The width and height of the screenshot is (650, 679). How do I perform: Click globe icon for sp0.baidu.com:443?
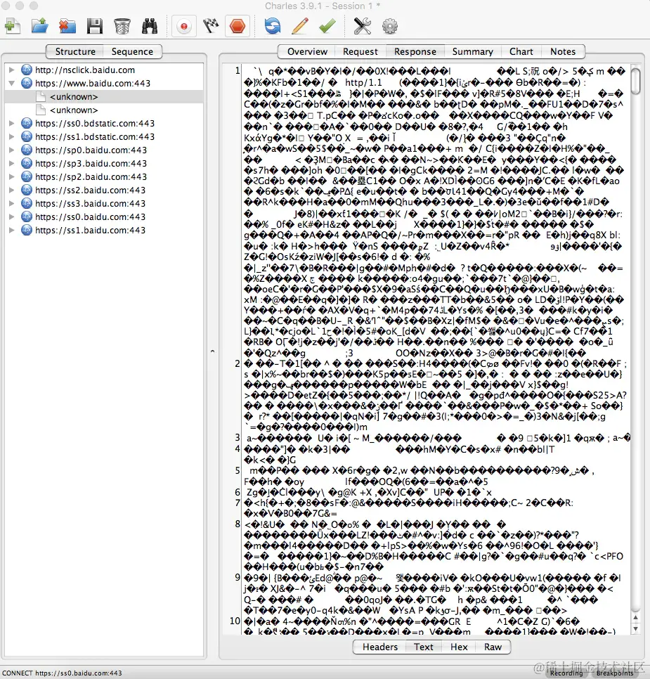27,150
